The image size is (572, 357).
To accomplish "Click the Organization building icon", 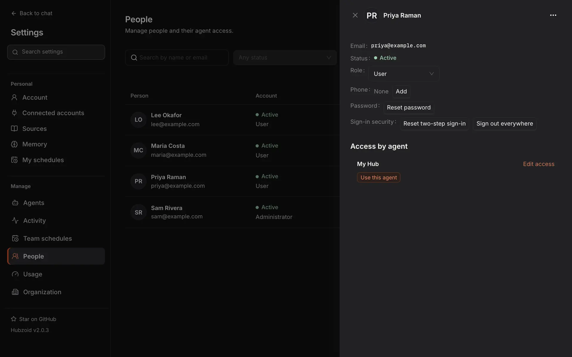I will tap(15, 292).
